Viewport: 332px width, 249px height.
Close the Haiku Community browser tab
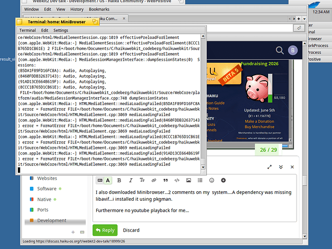[124, 18]
